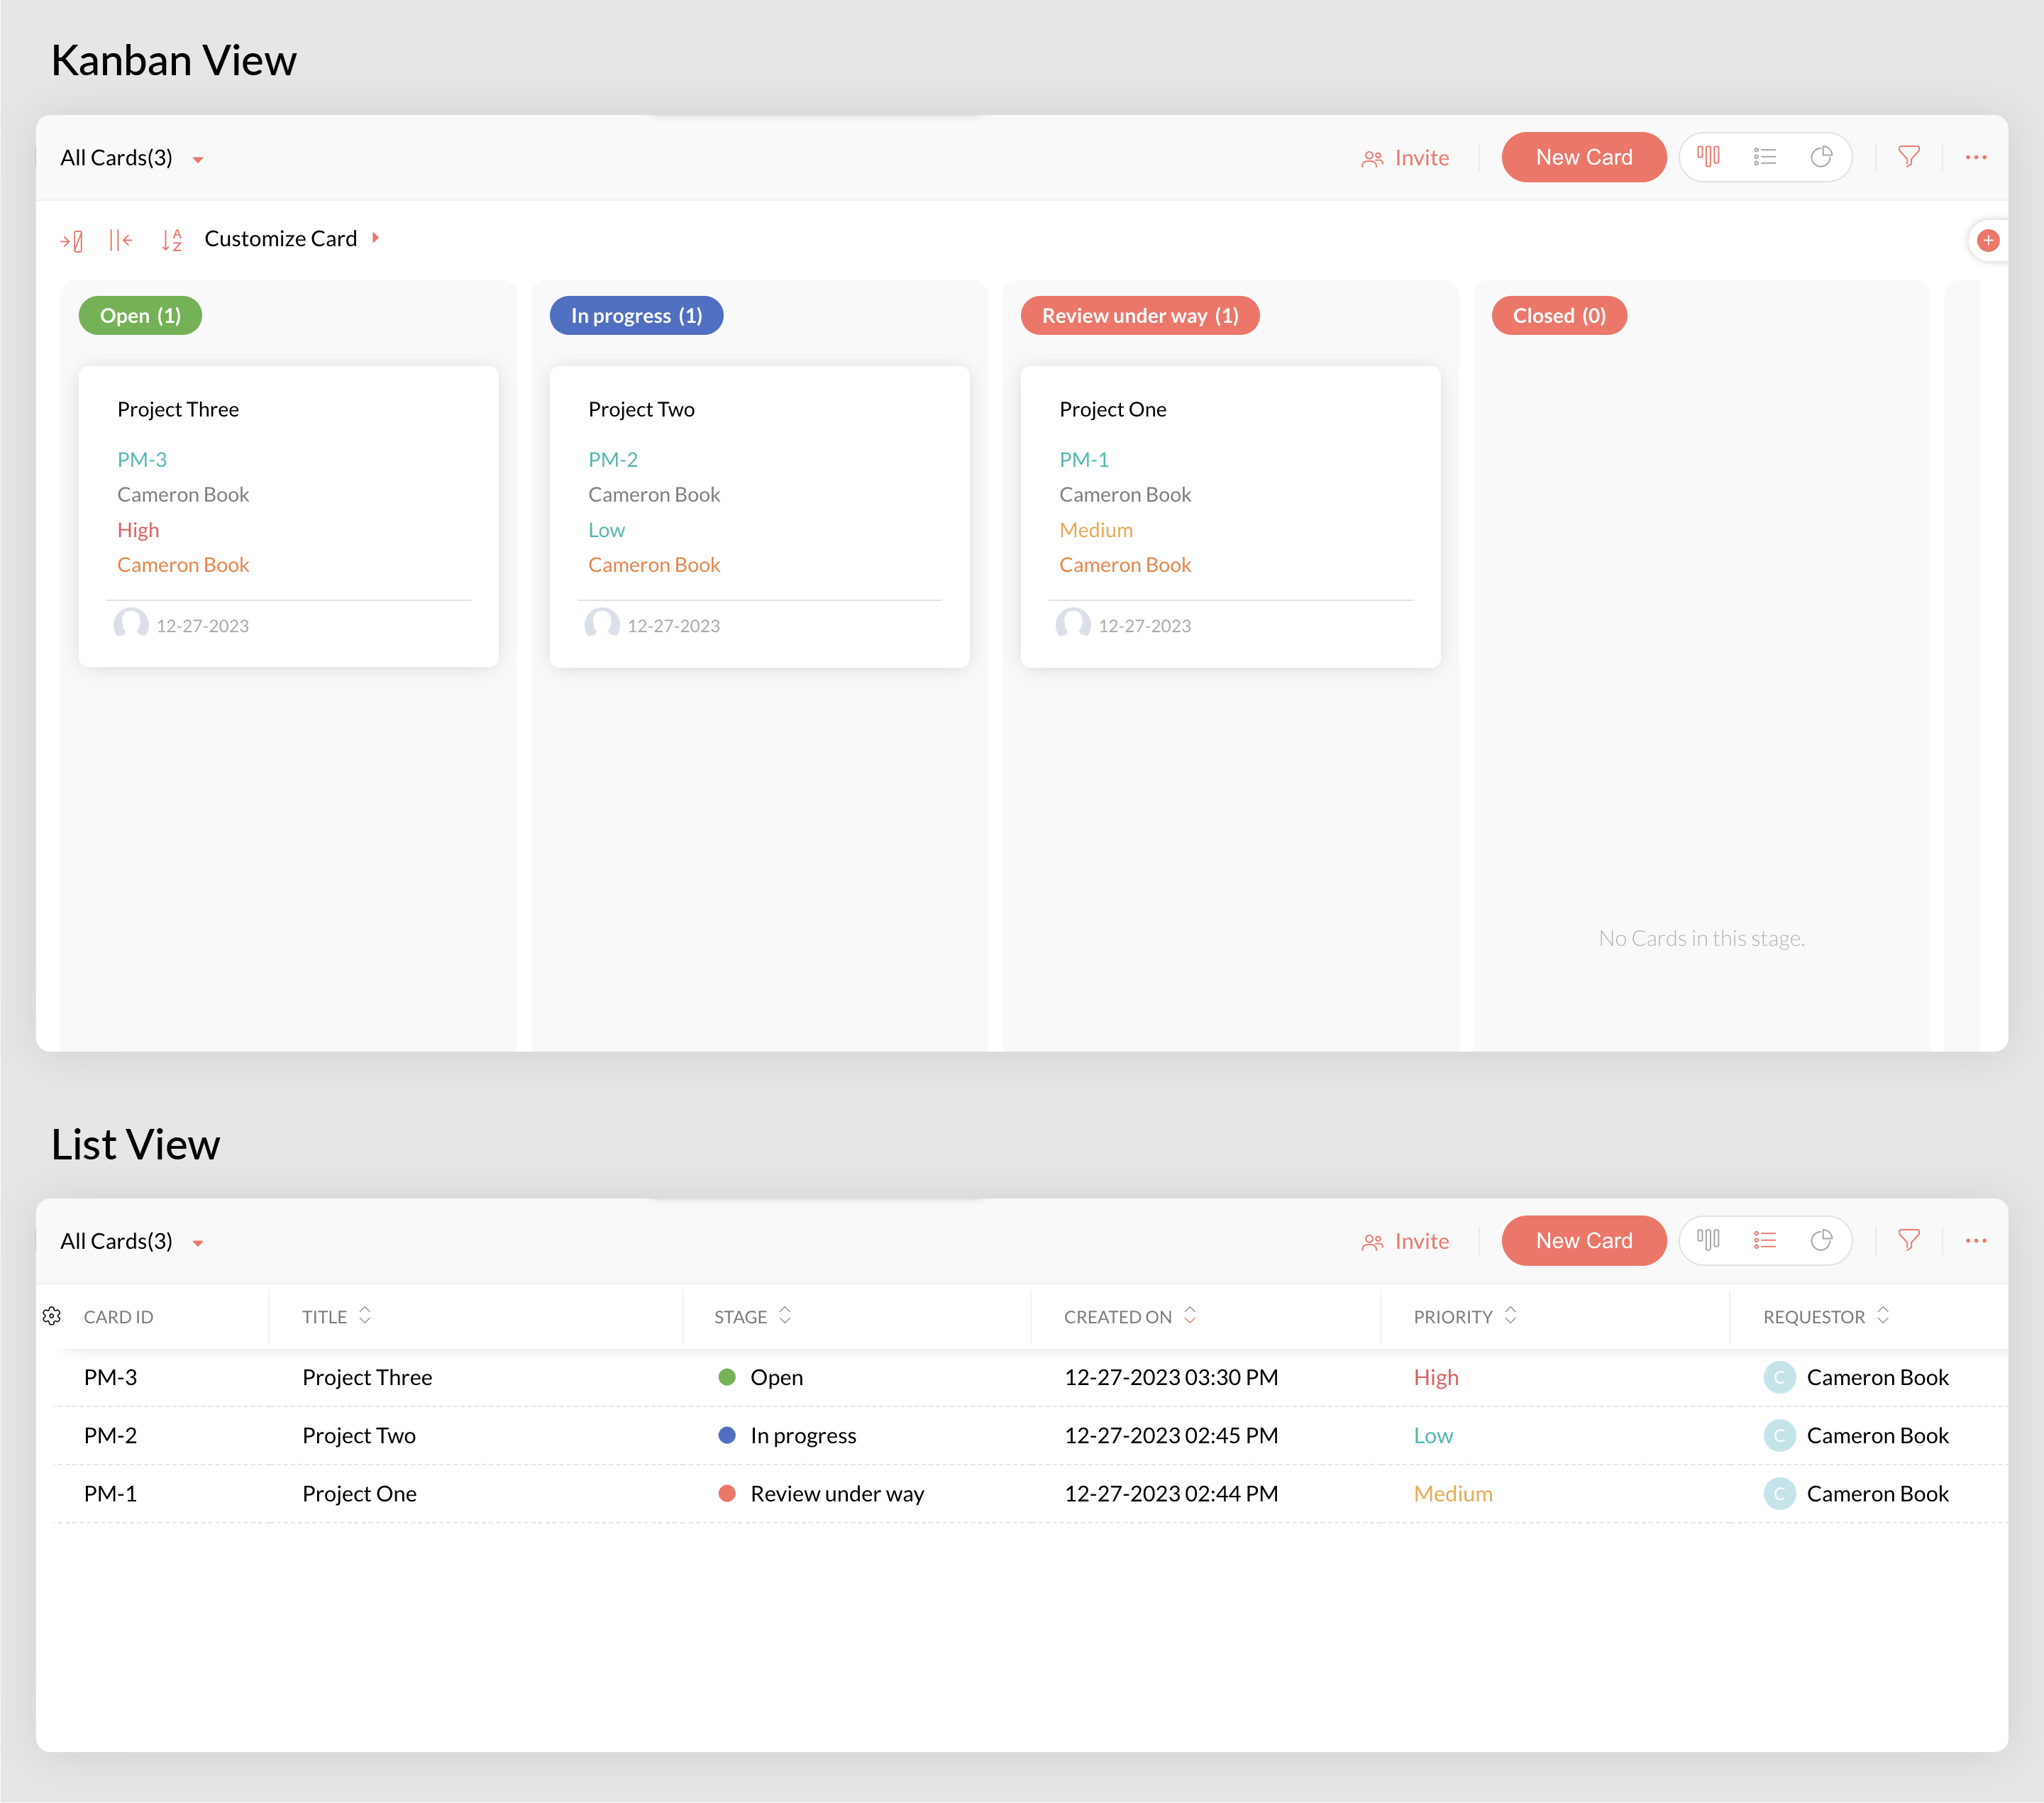Click the green Open (1) stage label
The image size is (2044, 1803).
140,316
